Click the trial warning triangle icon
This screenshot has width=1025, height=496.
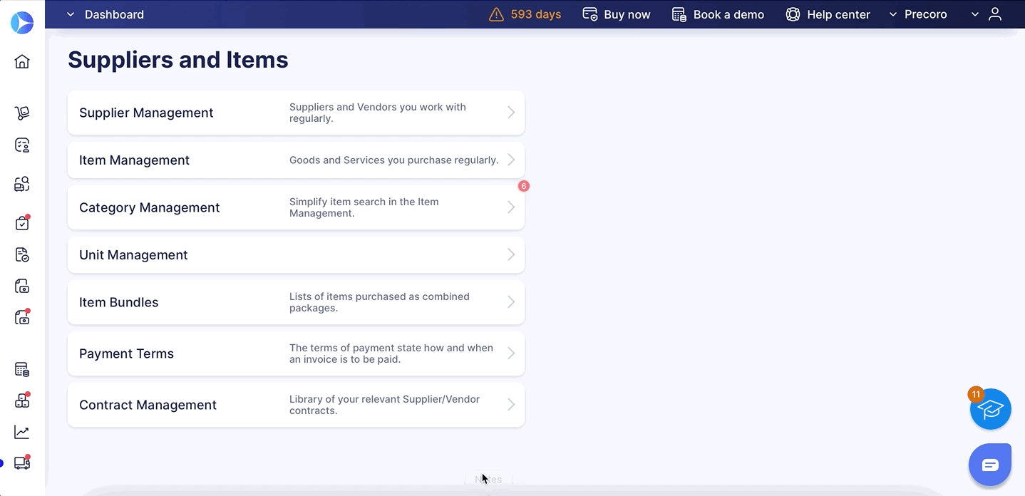(496, 14)
